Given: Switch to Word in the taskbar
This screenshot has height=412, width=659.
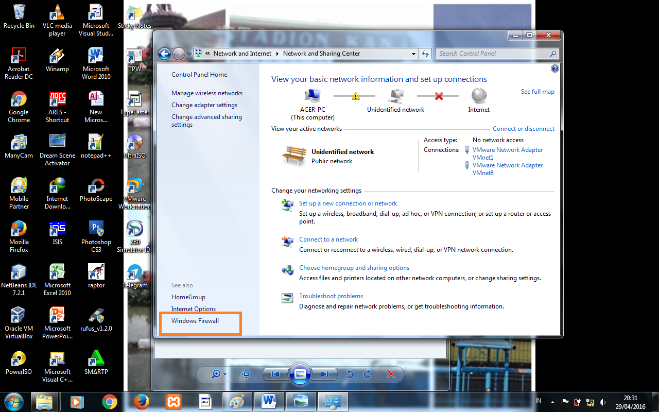Looking at the screenshot, I should 269,401.
